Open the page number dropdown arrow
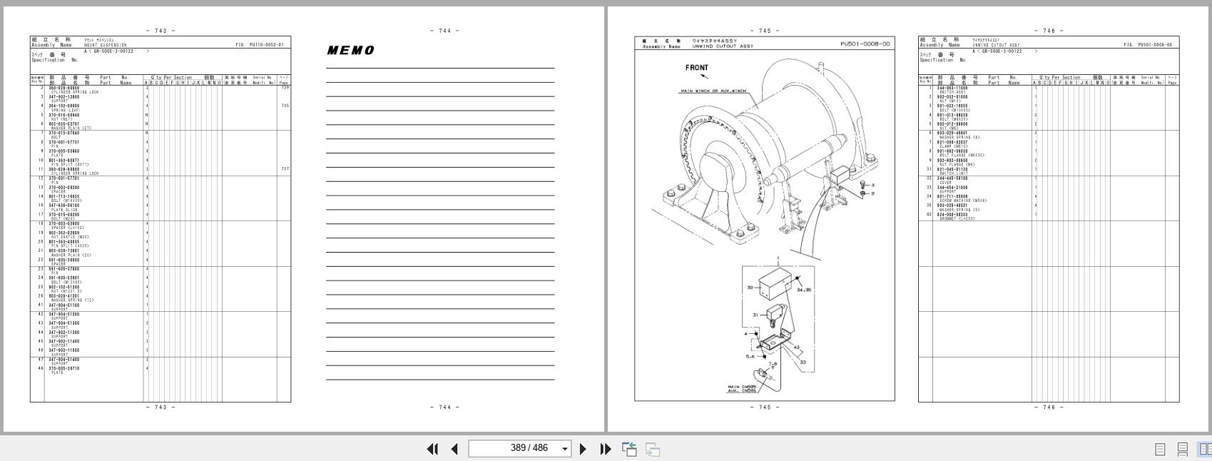1212x461 pixels. click(x=565, y=449)
